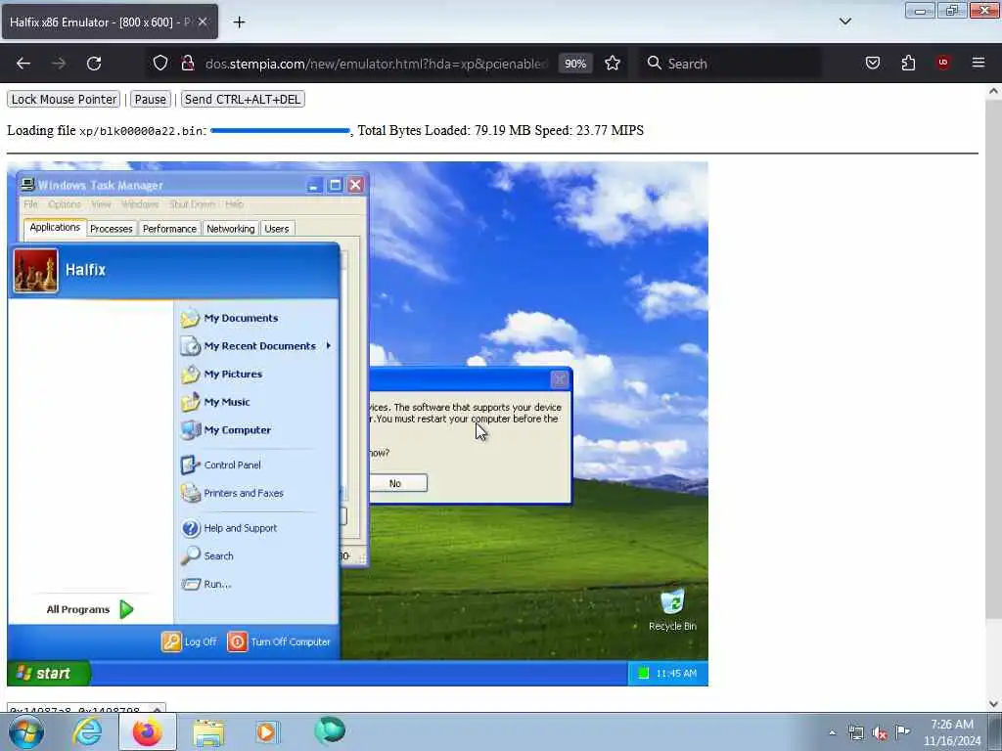
Task: Click the green tray icon in XP taskbar
Action: pos(644,673)
